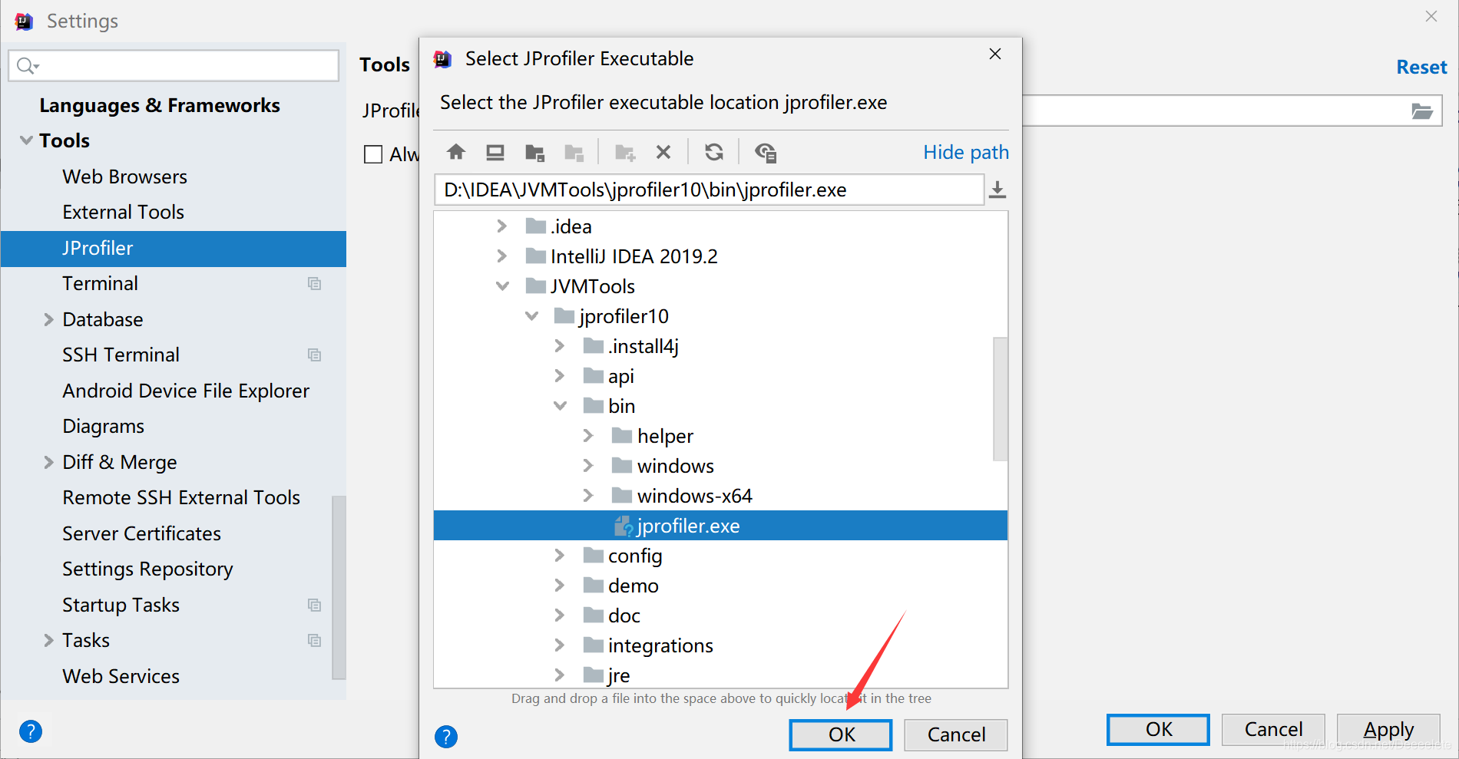Viewport: 1459px width, 759px height.
Task: Select Project directory toolbar icon
Action: pos(534,153)
